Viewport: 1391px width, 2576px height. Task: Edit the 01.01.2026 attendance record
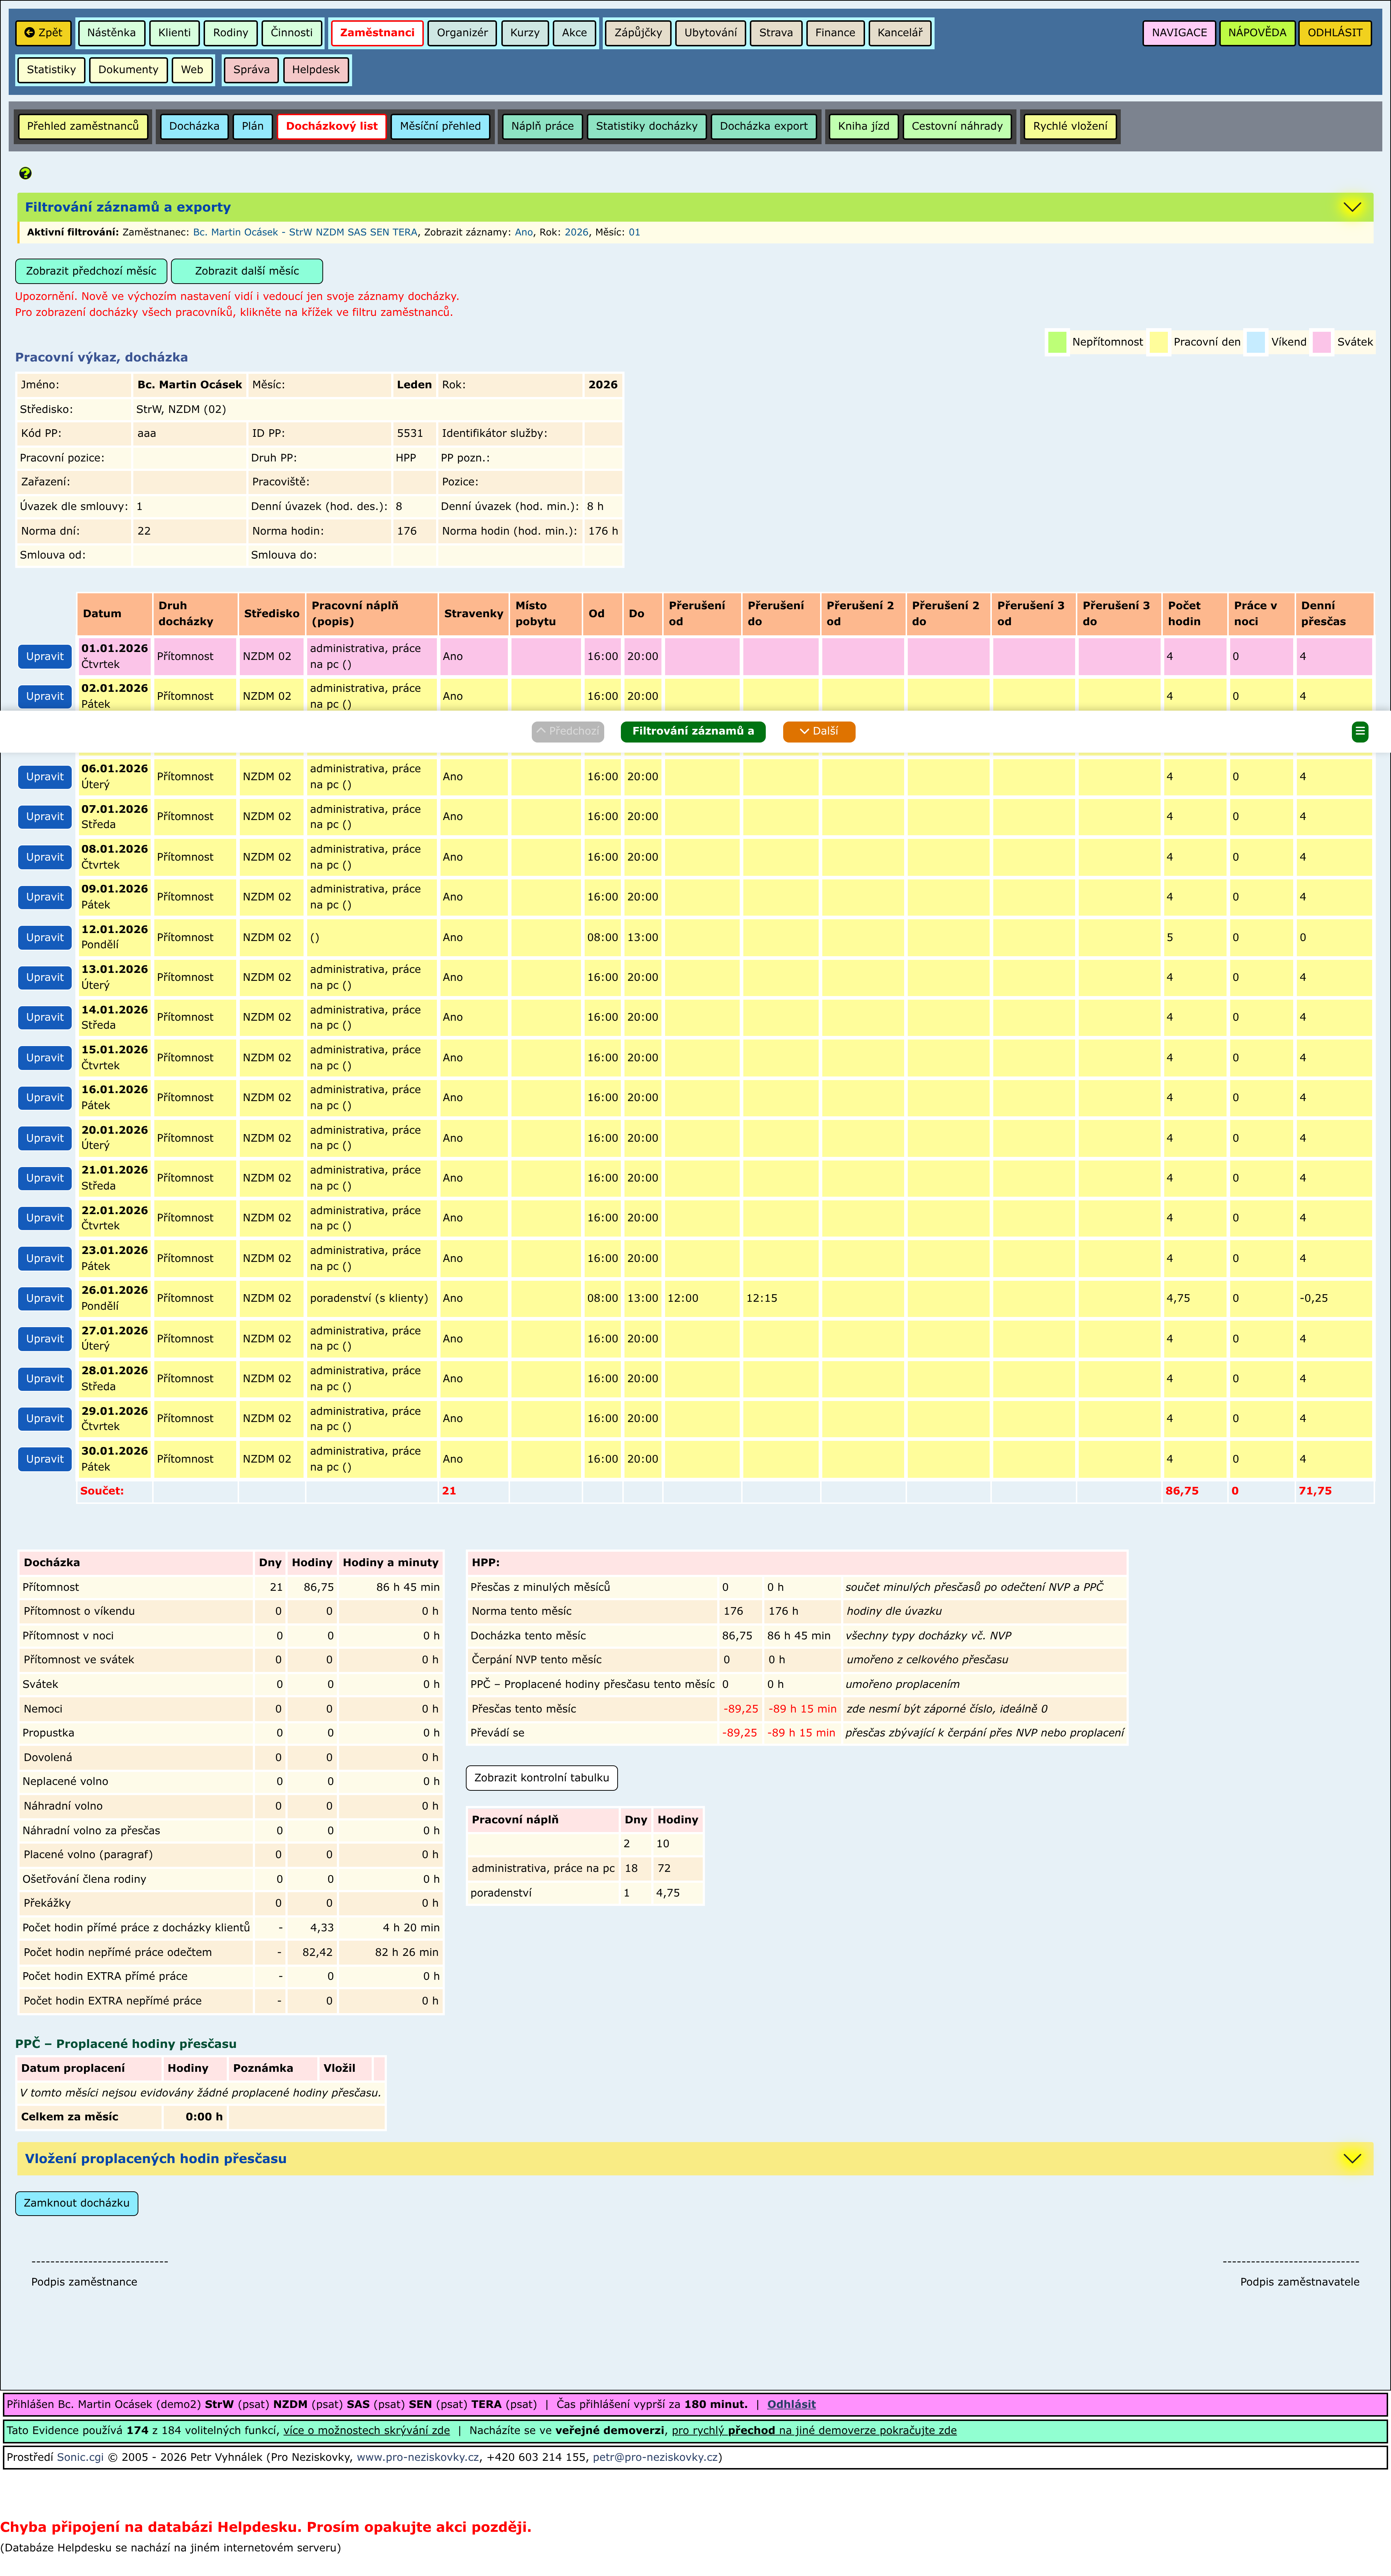pos(45,657)
